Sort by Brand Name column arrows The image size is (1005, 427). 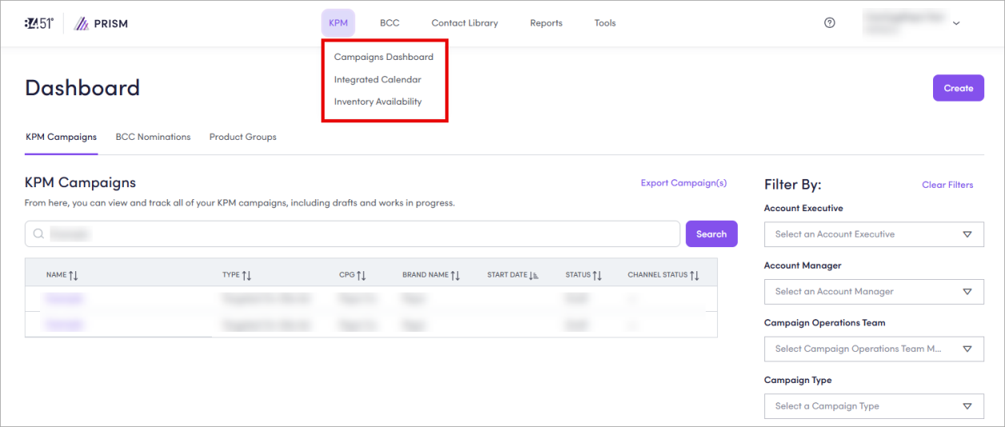coord(455,275)
